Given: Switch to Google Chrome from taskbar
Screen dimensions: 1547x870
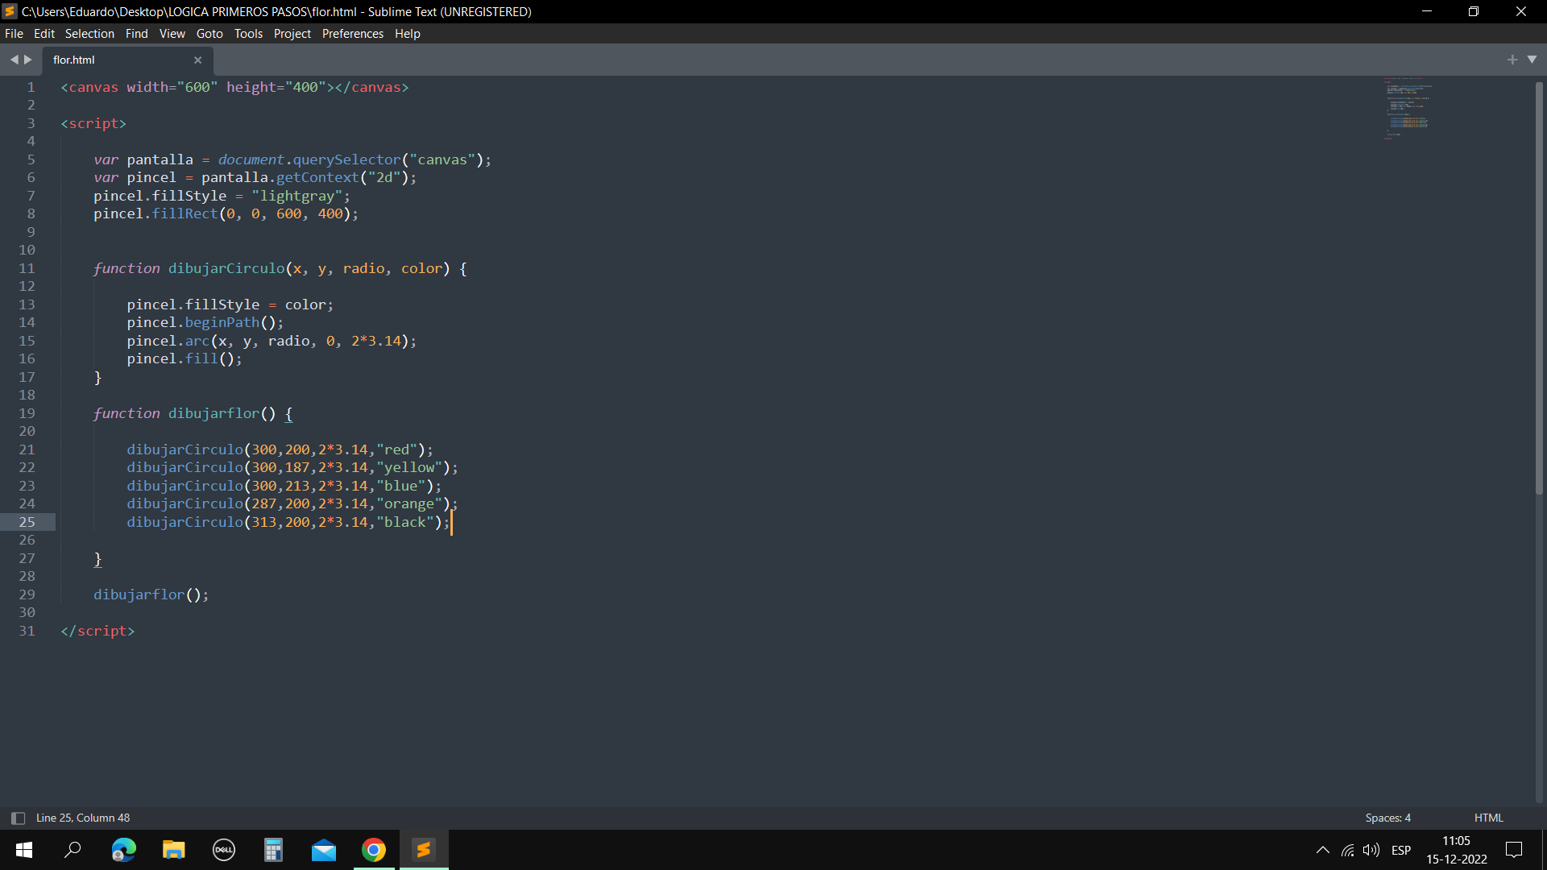Looking at the screenshot, I should click(x=373, y=850).
